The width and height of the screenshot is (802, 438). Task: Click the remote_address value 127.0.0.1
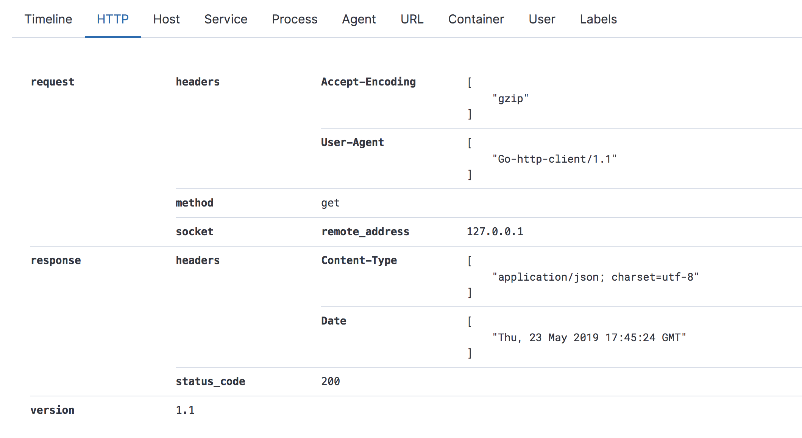(495, 231)
